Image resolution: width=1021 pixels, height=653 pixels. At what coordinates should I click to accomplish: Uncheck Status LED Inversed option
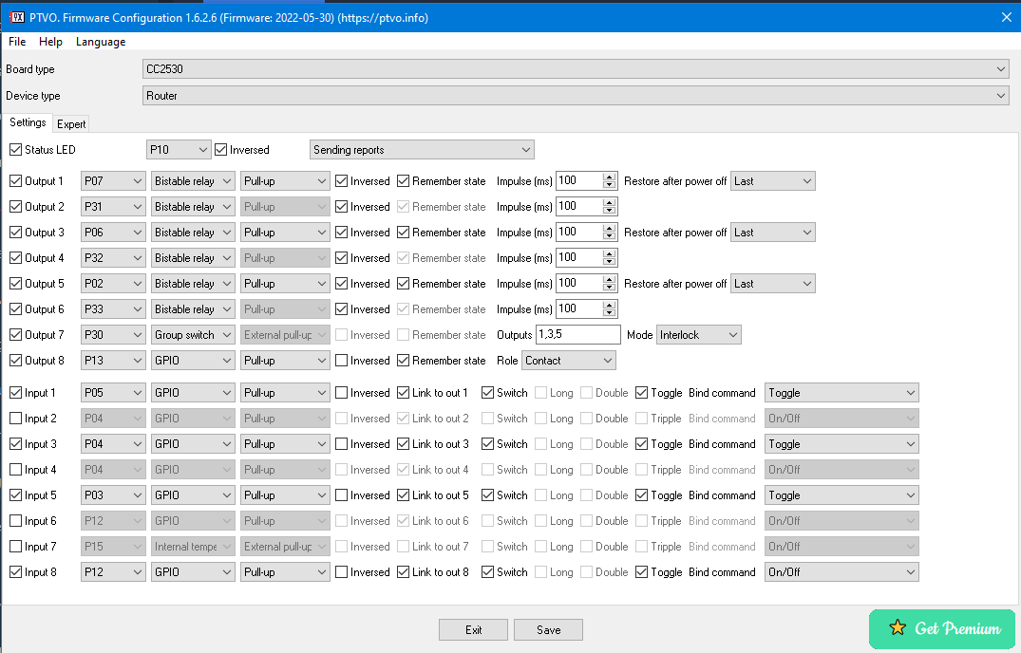220,150
